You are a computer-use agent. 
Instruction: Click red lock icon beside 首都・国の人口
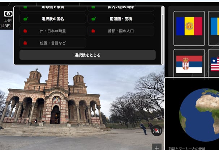(93, 31)
